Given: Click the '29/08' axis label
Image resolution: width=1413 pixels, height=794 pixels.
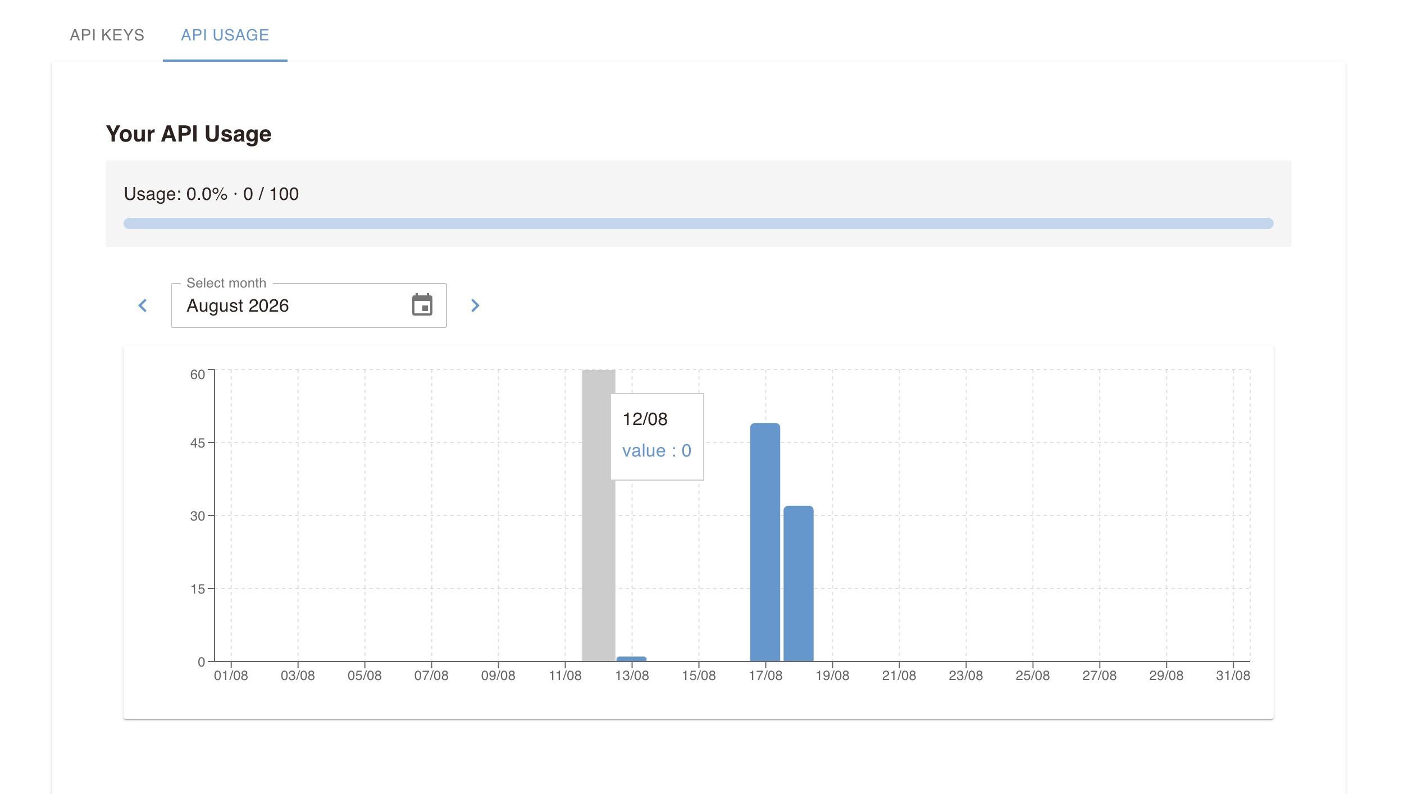Looking at the screenshot, I should 1166,676.
